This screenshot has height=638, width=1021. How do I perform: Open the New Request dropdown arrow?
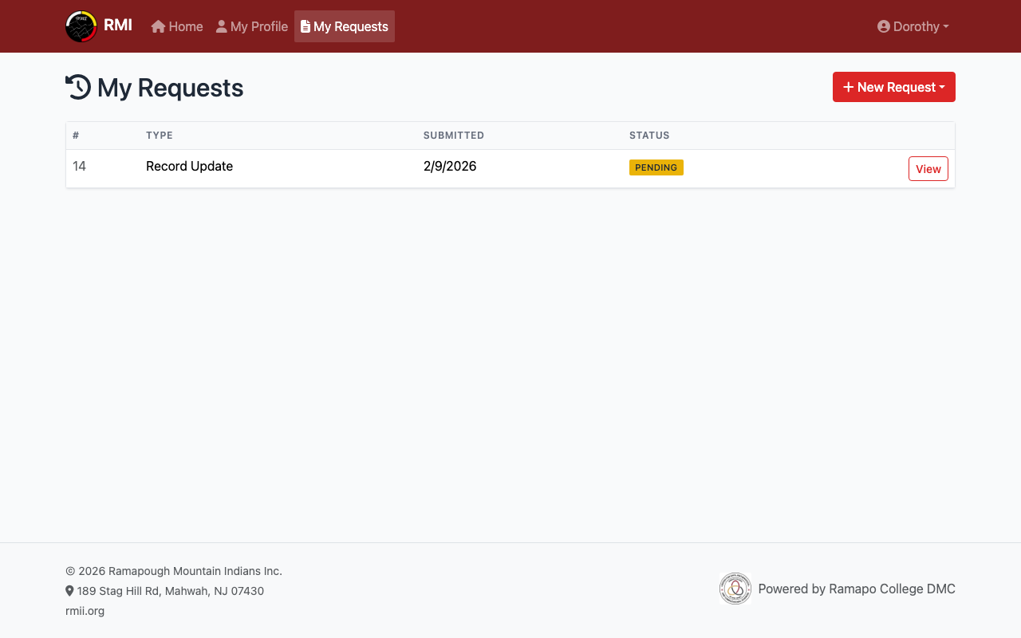(942, 87)
